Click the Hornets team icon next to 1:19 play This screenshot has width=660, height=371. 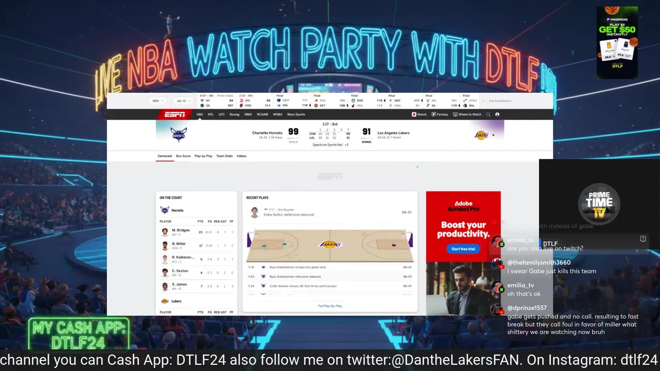click(x=263, y=267)
